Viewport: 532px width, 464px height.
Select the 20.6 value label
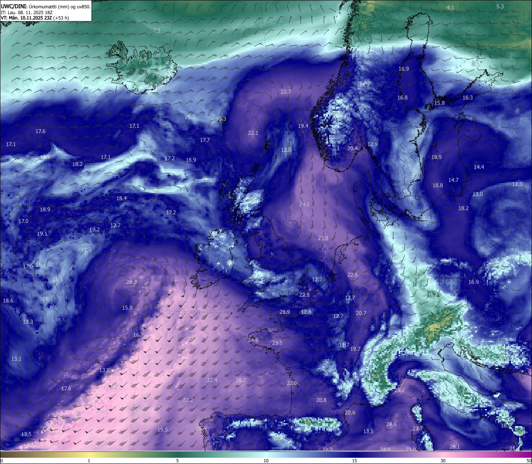tap(350, 412)
